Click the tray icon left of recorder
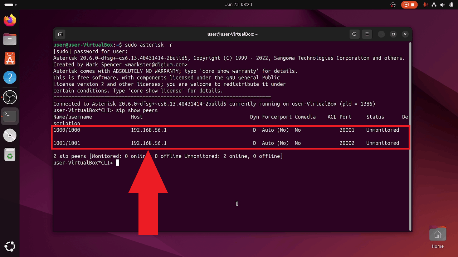Viewport: 458px width, 257px height. pyautogui.click(x=393, y=5)
